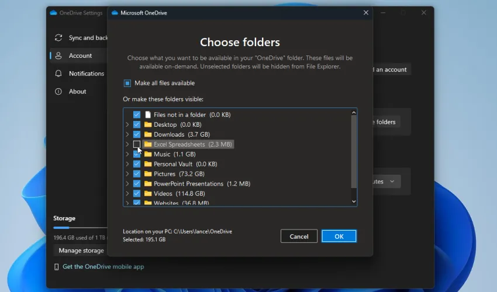Image resolution: width=497 pixels, height=292 pixels.
Task: Click the Account person icon
Action: tap(58, 56)
